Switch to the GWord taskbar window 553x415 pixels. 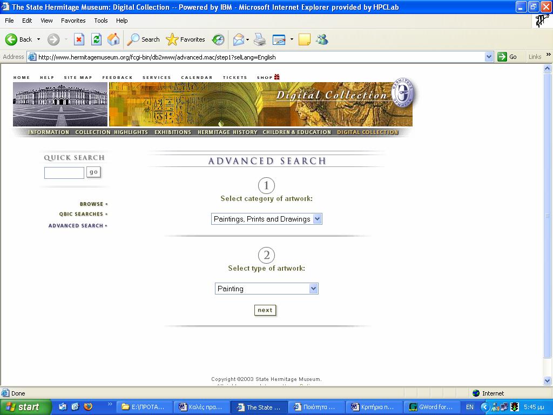click(431, 407)
